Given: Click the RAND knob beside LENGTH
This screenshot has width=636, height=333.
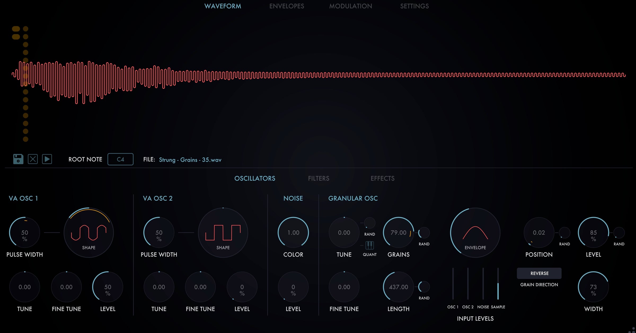Looking at the screenshot, I should tap(424, 287).
